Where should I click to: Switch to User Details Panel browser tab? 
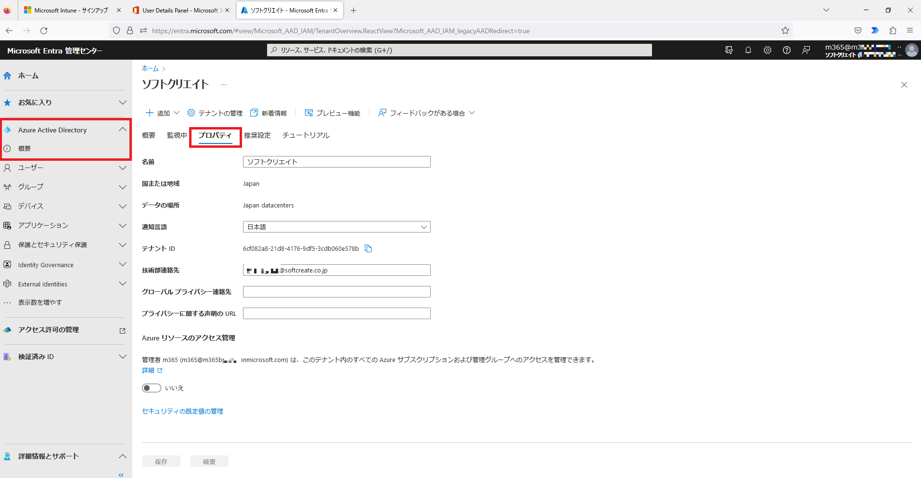(181, 10)
